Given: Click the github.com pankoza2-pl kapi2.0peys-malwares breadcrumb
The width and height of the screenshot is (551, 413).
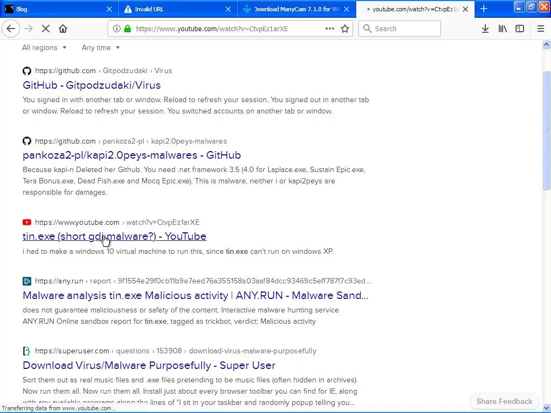Looking at the screenshot, I should pyautogui.click(x=131, y=141).
